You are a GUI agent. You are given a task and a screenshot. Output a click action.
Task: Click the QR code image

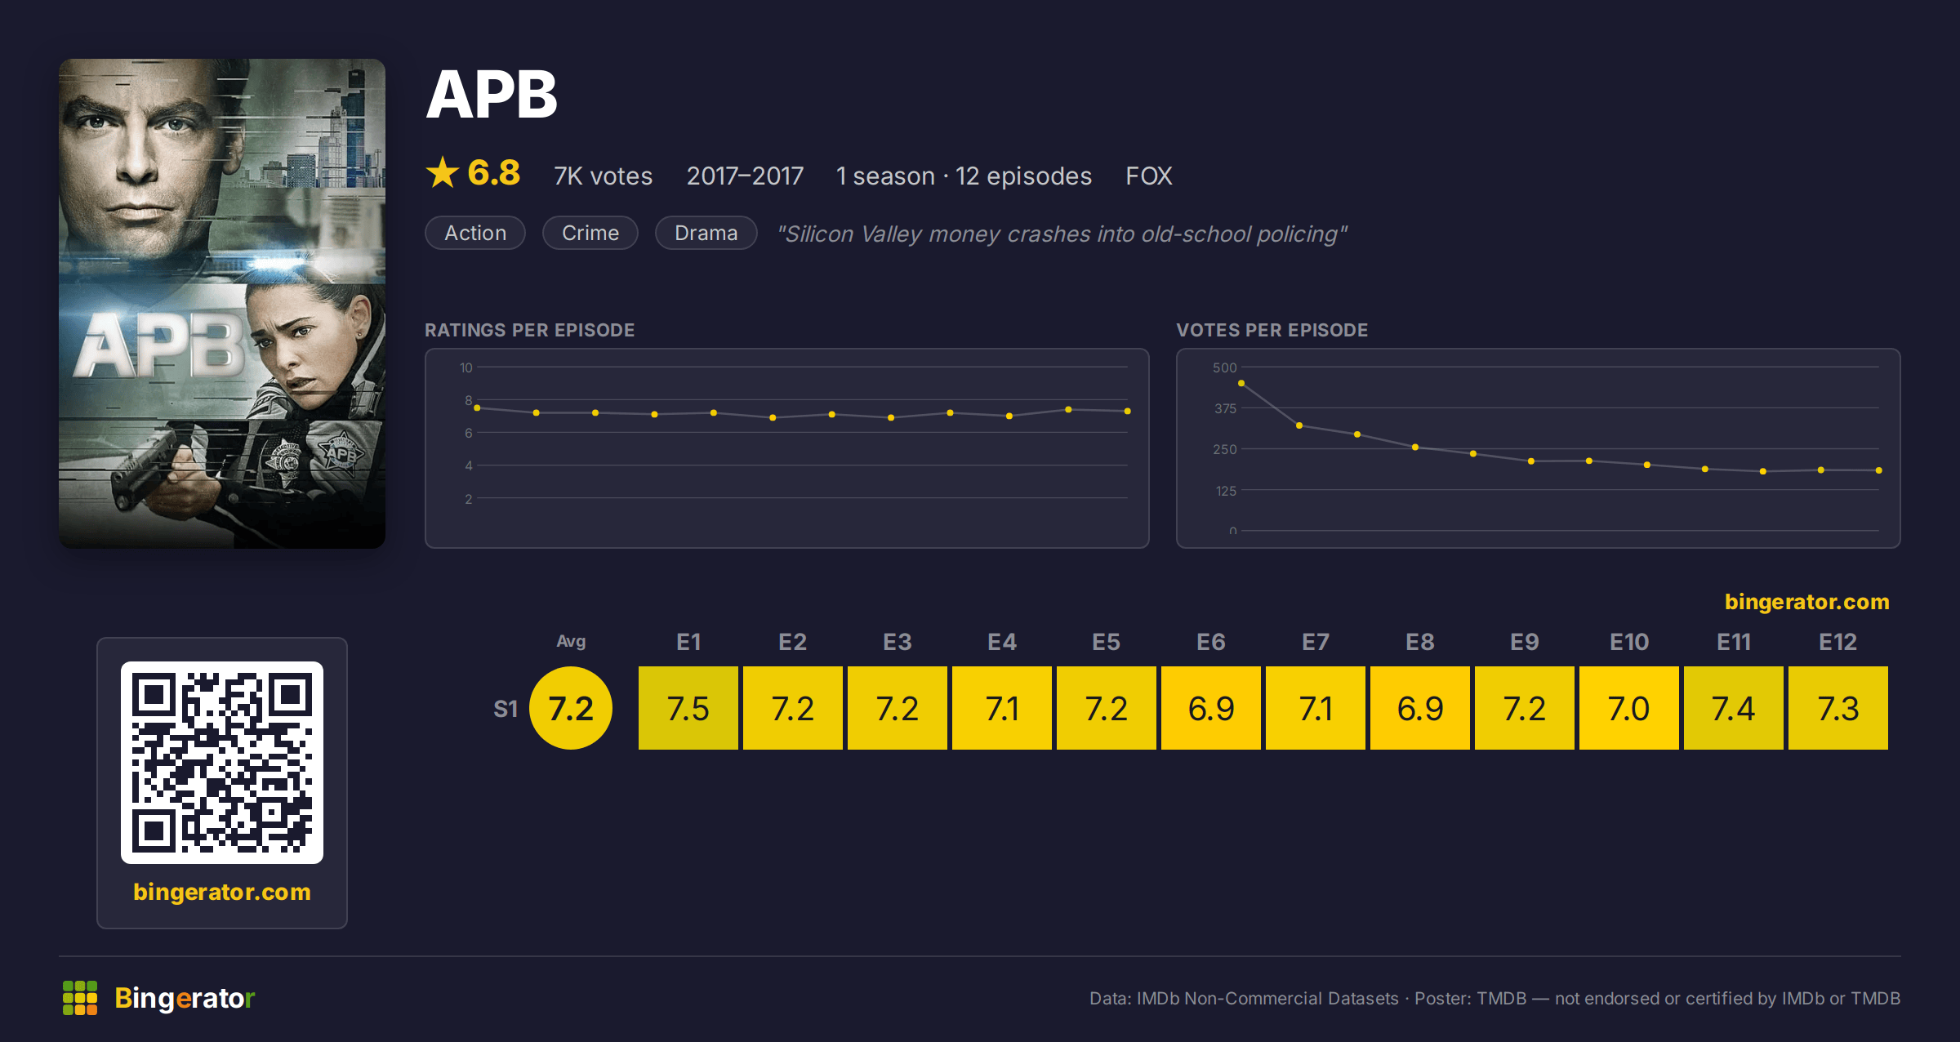222,762
